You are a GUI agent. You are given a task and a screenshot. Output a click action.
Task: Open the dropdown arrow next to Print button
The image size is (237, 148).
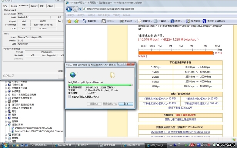pyautogui.click(x=135, y=21)
